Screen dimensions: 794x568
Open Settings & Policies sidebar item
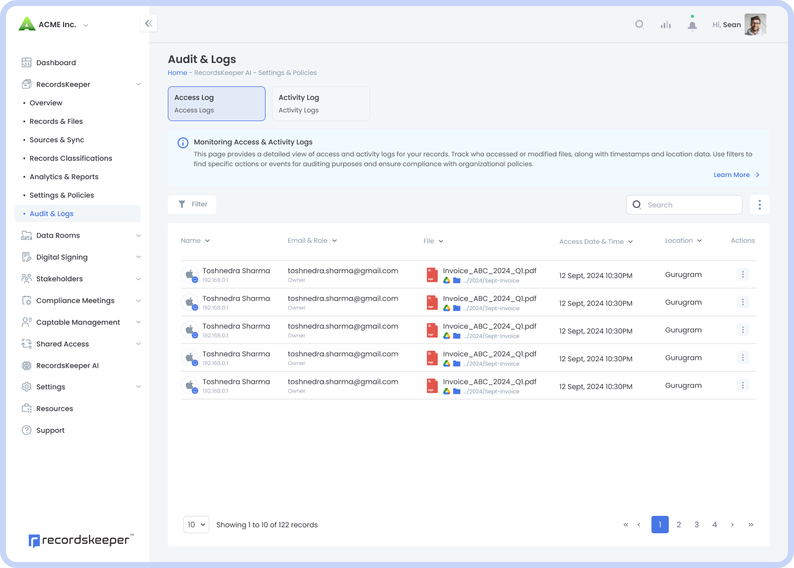61,195
